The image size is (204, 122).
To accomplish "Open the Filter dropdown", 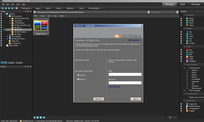I will click(36, 16).
